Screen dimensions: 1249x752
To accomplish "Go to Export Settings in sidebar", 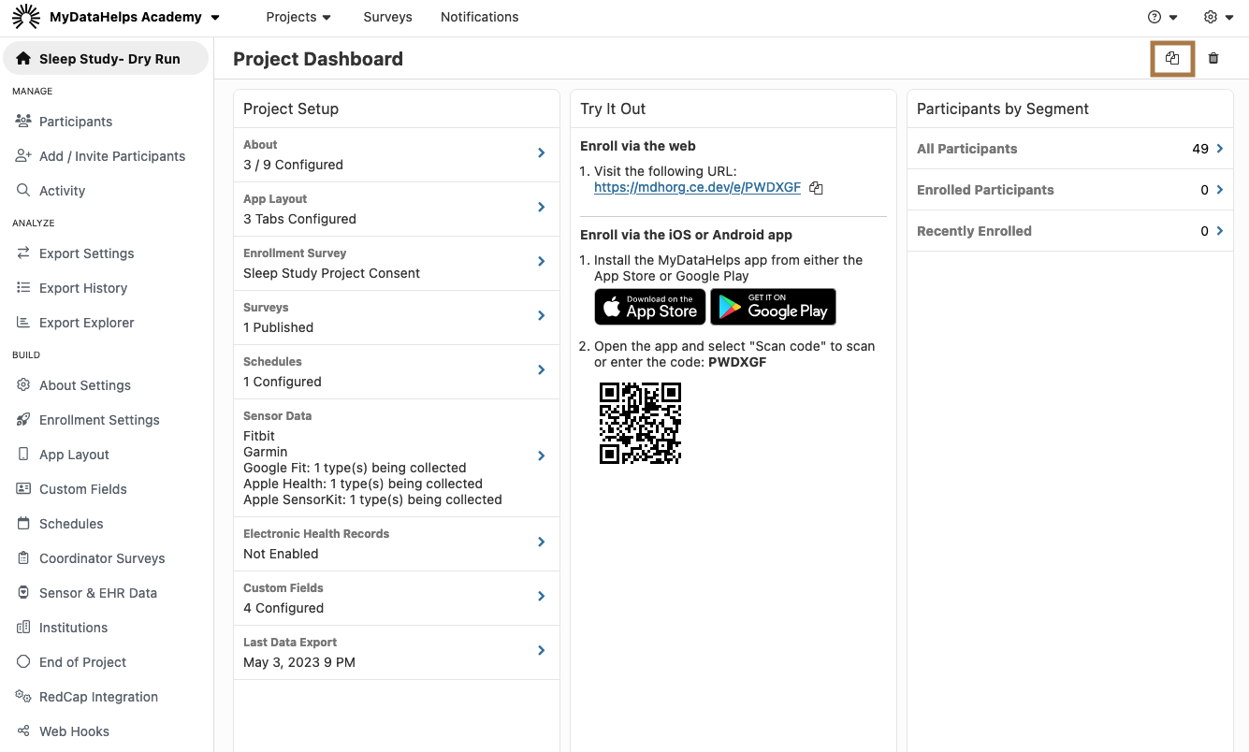I will tap(87, 253).
